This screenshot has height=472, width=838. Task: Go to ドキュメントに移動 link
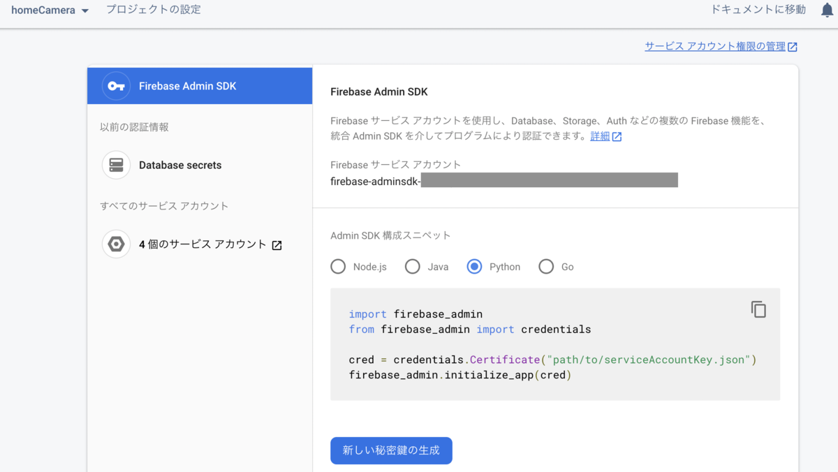(758, 10)
